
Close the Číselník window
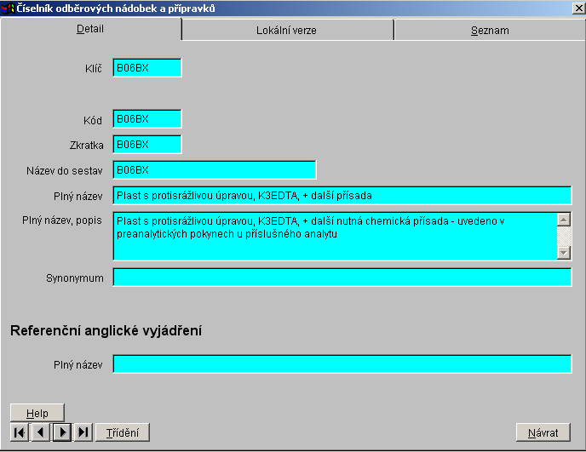pos(577,9)
